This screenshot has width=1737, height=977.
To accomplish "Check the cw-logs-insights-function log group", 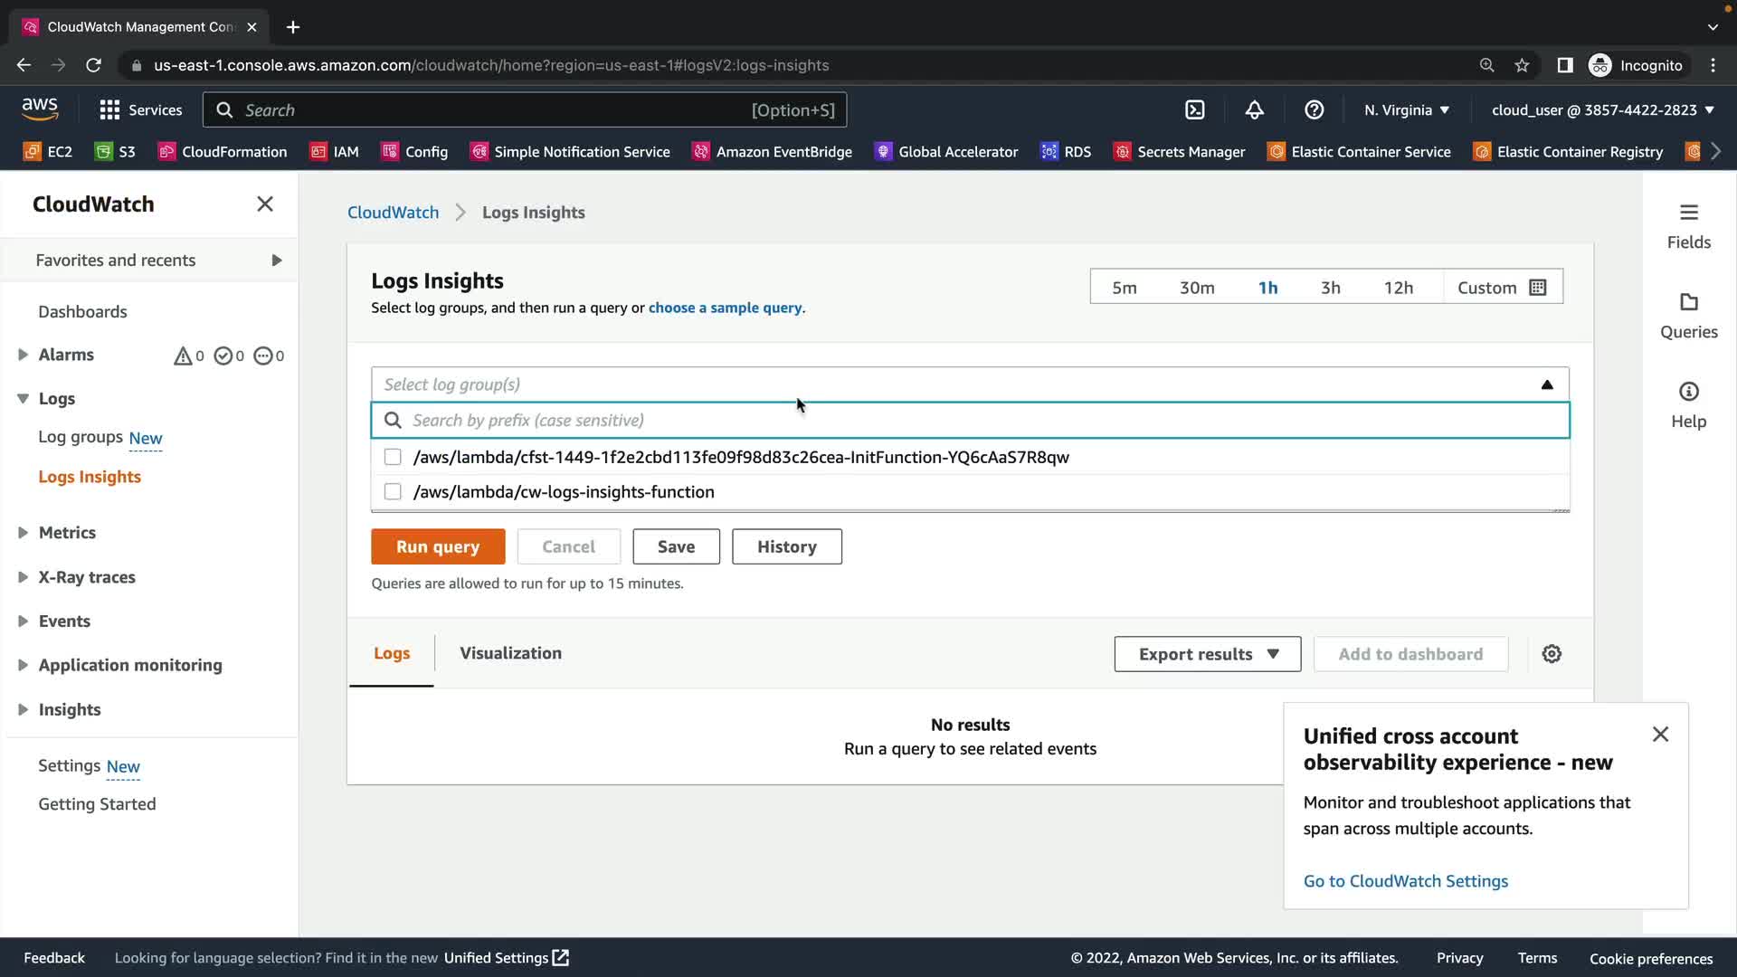I will pos(393,492).
